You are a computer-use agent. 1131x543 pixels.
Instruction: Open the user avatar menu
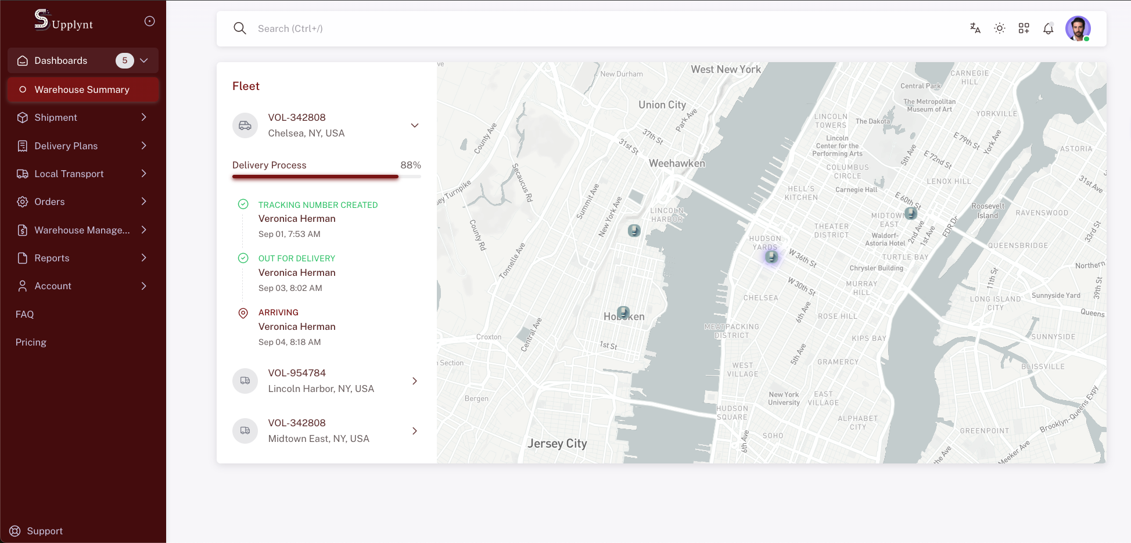tap(1078, 28)
